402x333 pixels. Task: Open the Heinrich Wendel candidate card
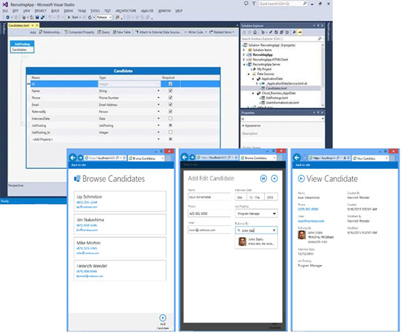tap(120, 270)
